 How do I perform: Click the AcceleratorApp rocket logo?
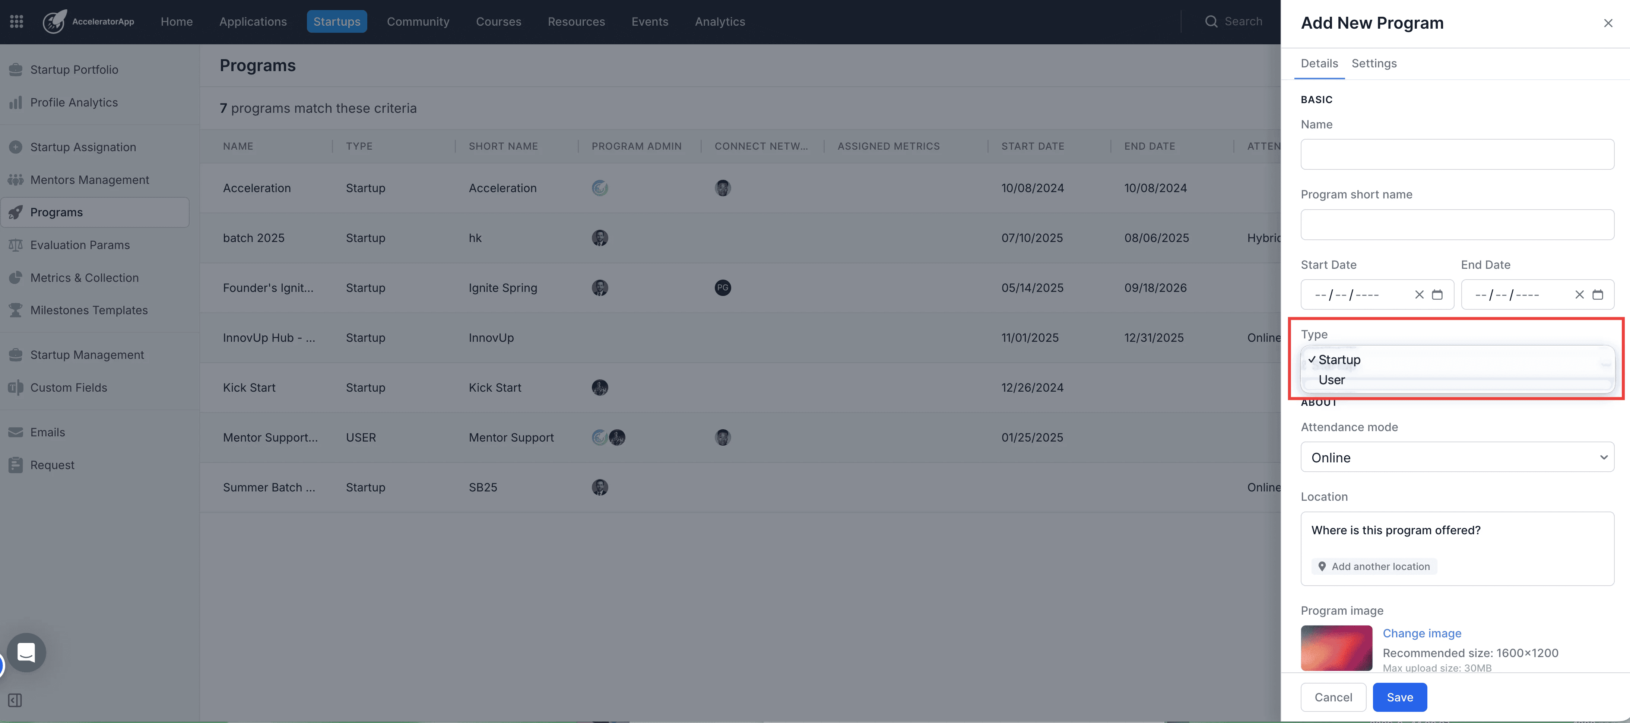tap(54, 22)
